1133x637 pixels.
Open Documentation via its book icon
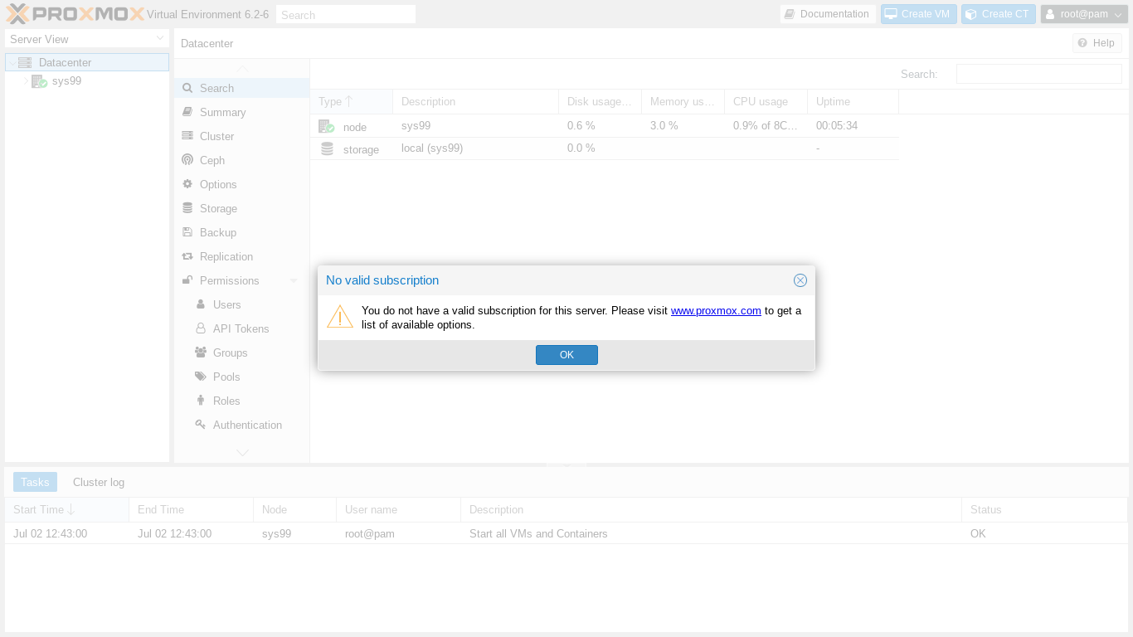coord(790,14)
